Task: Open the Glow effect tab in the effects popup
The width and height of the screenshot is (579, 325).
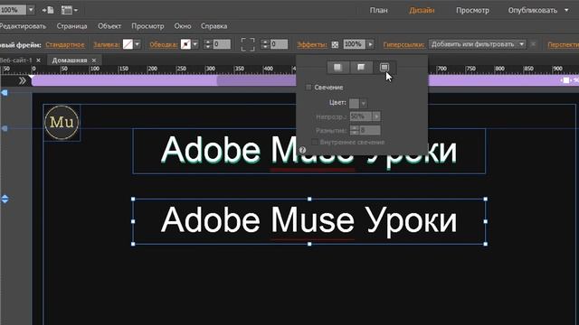Action: pos(384,67)
